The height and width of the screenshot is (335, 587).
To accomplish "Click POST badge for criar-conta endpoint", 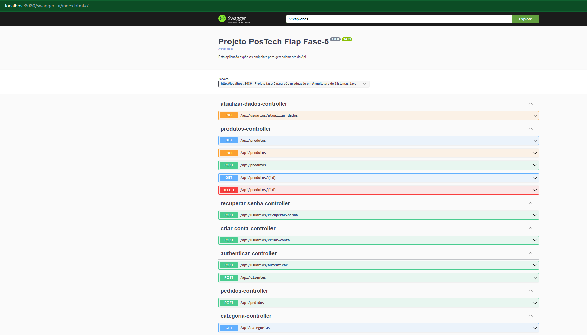I will coord(229,240).
